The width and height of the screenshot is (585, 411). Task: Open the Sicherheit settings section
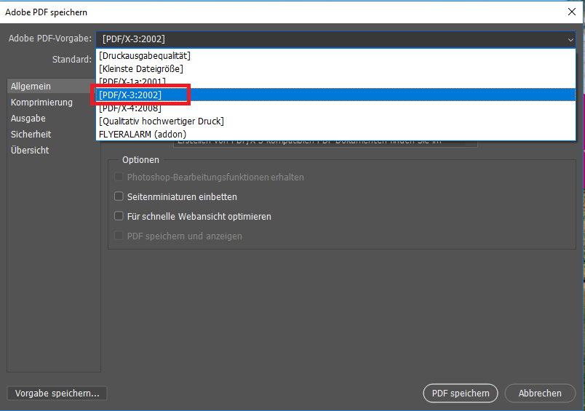tap(31, 135)
